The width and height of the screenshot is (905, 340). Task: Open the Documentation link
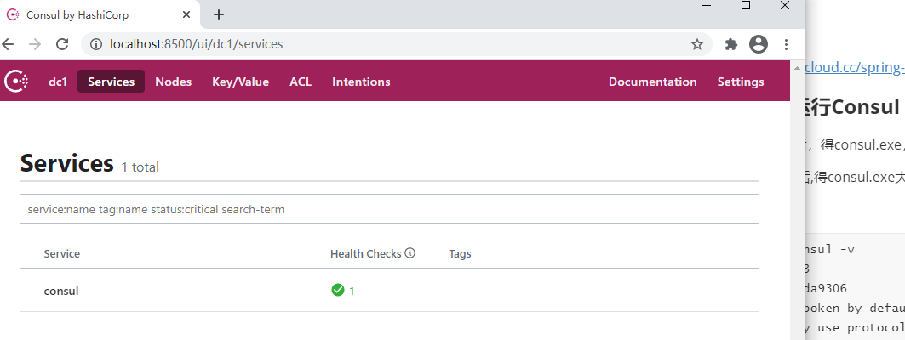pos(652,82)
